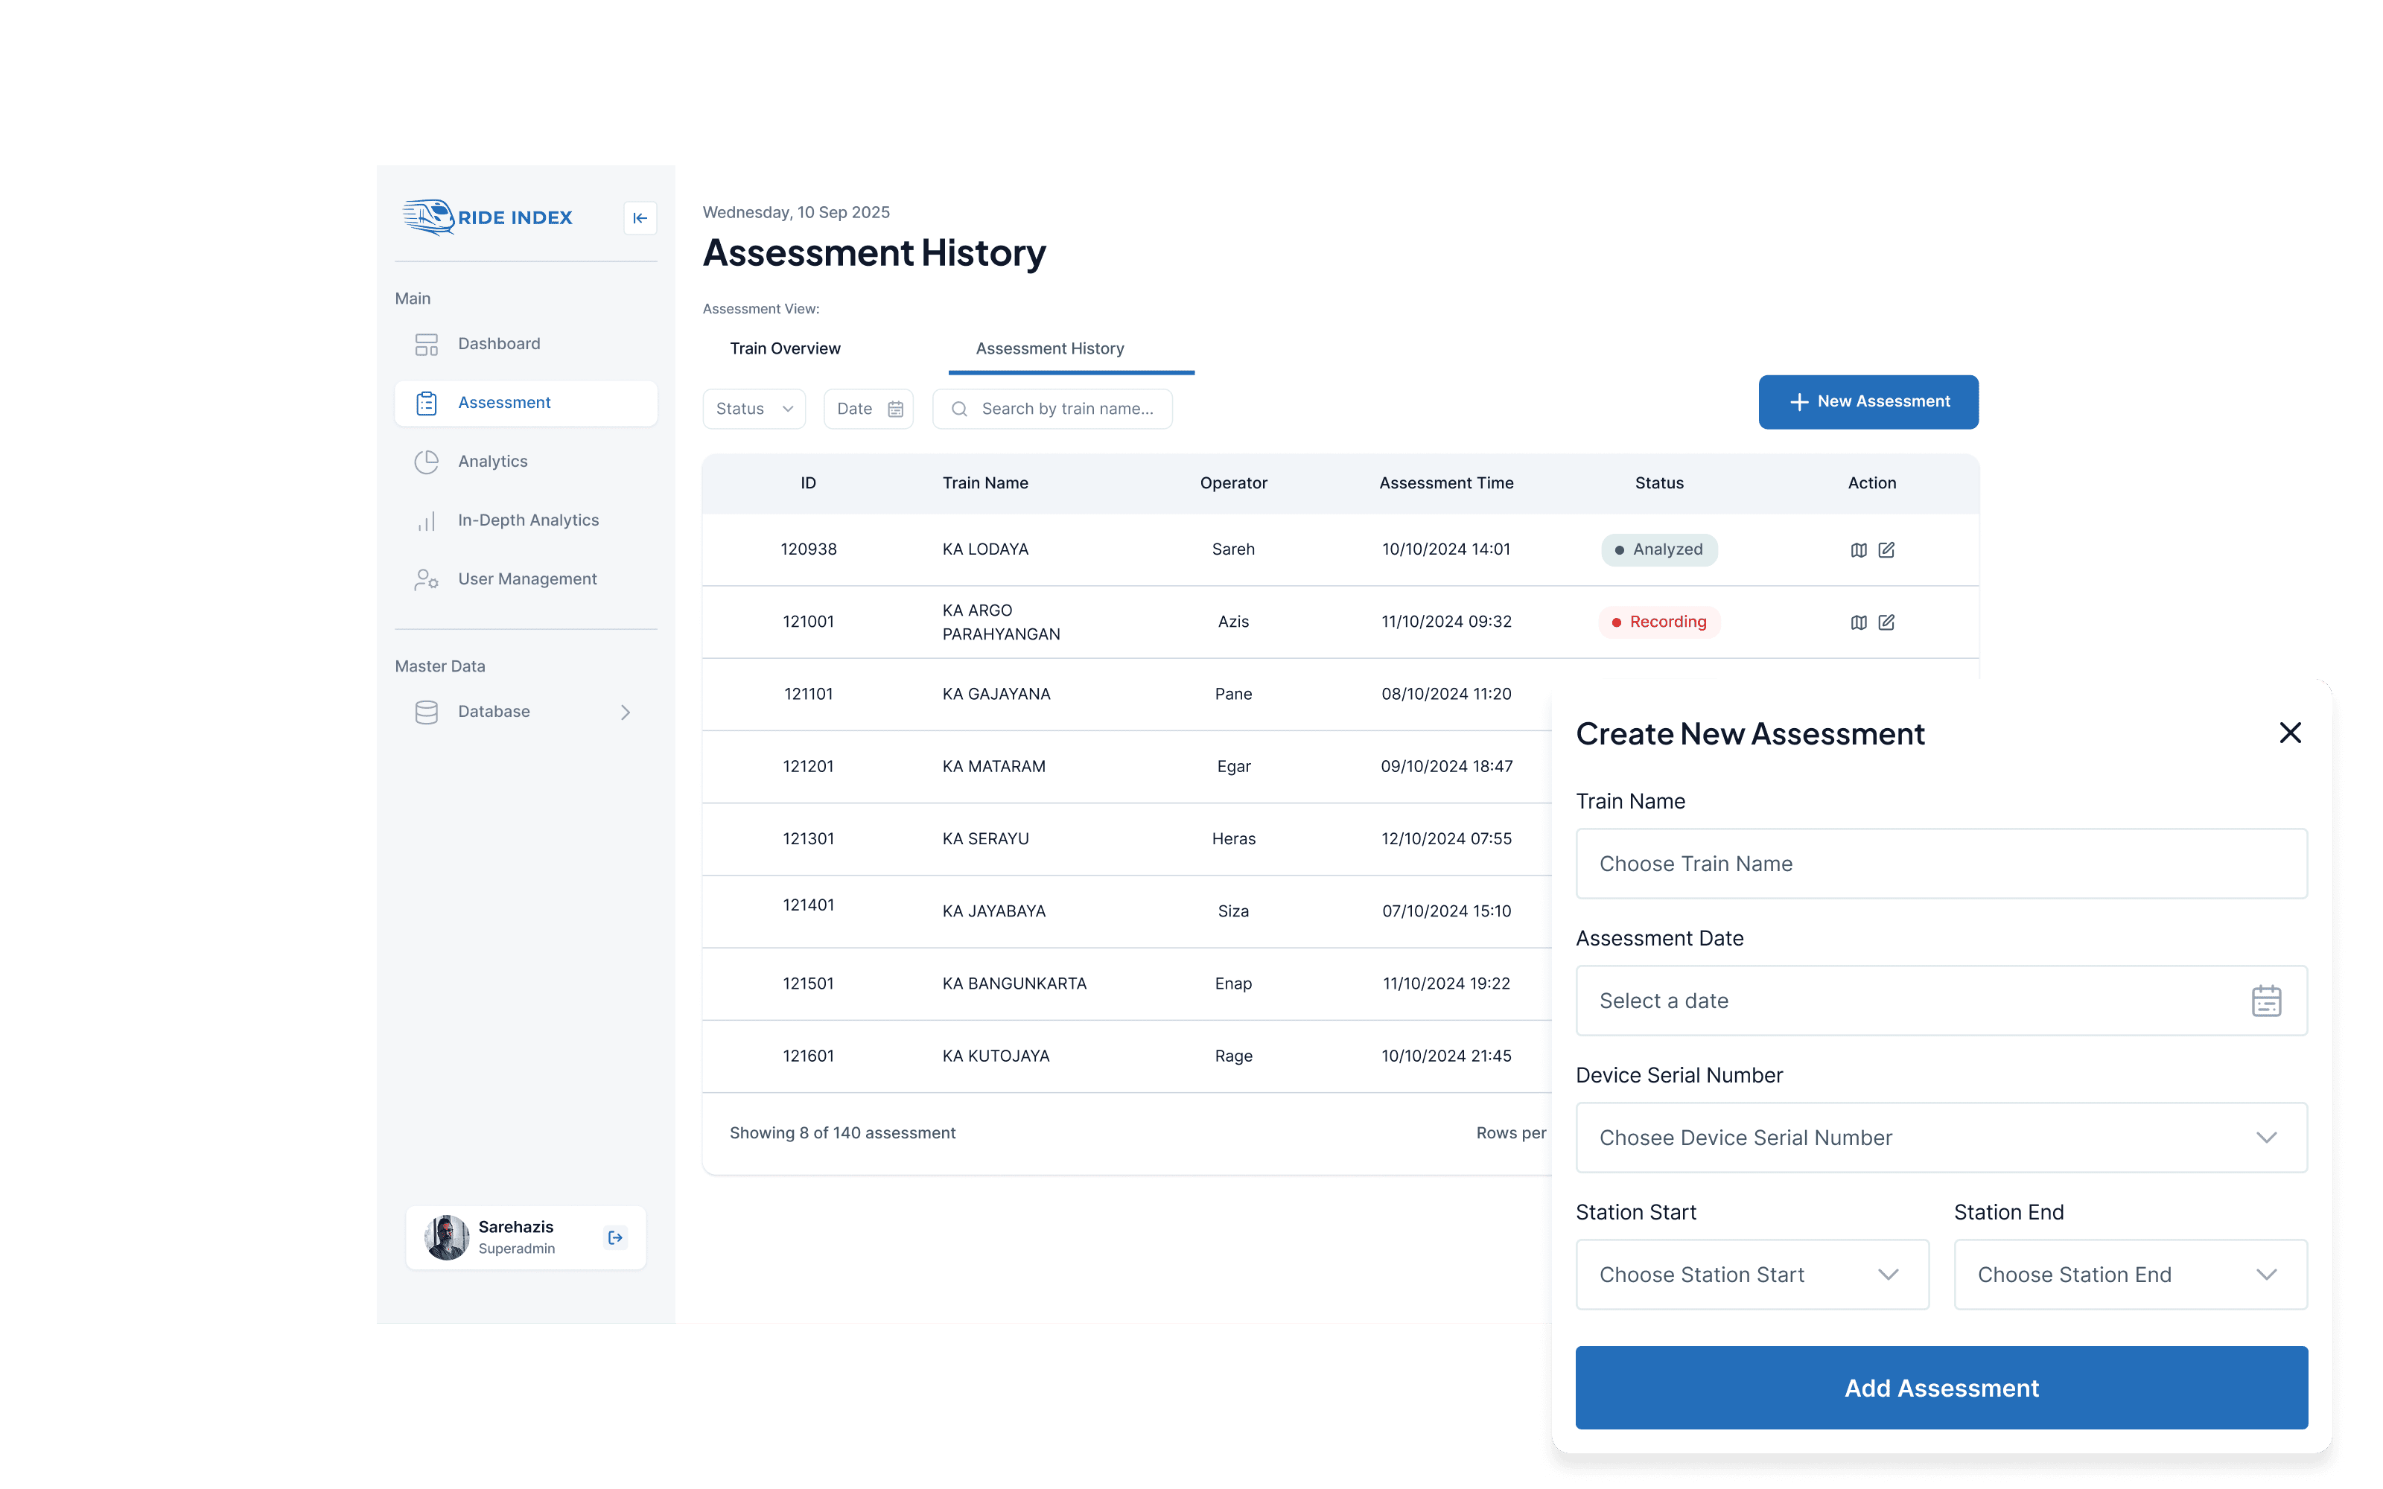Open the Date filter calendar

(x=868, y=409)
